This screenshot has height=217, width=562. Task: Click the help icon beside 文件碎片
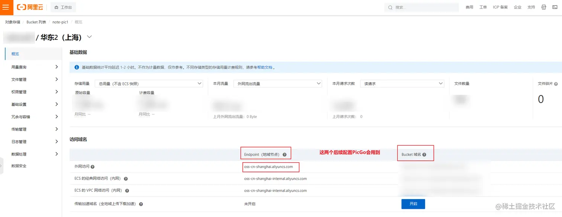pos(556,84)
